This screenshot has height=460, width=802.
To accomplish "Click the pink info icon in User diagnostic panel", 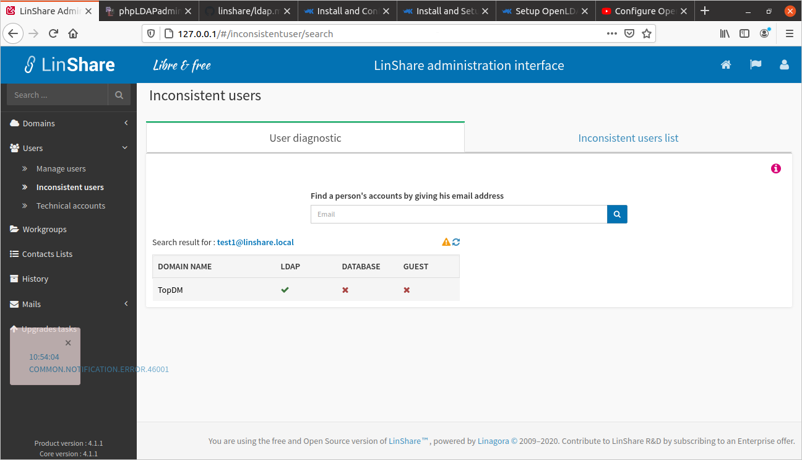I will [x=775, y=168].
